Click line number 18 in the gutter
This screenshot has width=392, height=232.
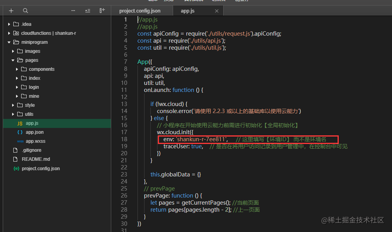pyautogui.click(x=124, y=139)
